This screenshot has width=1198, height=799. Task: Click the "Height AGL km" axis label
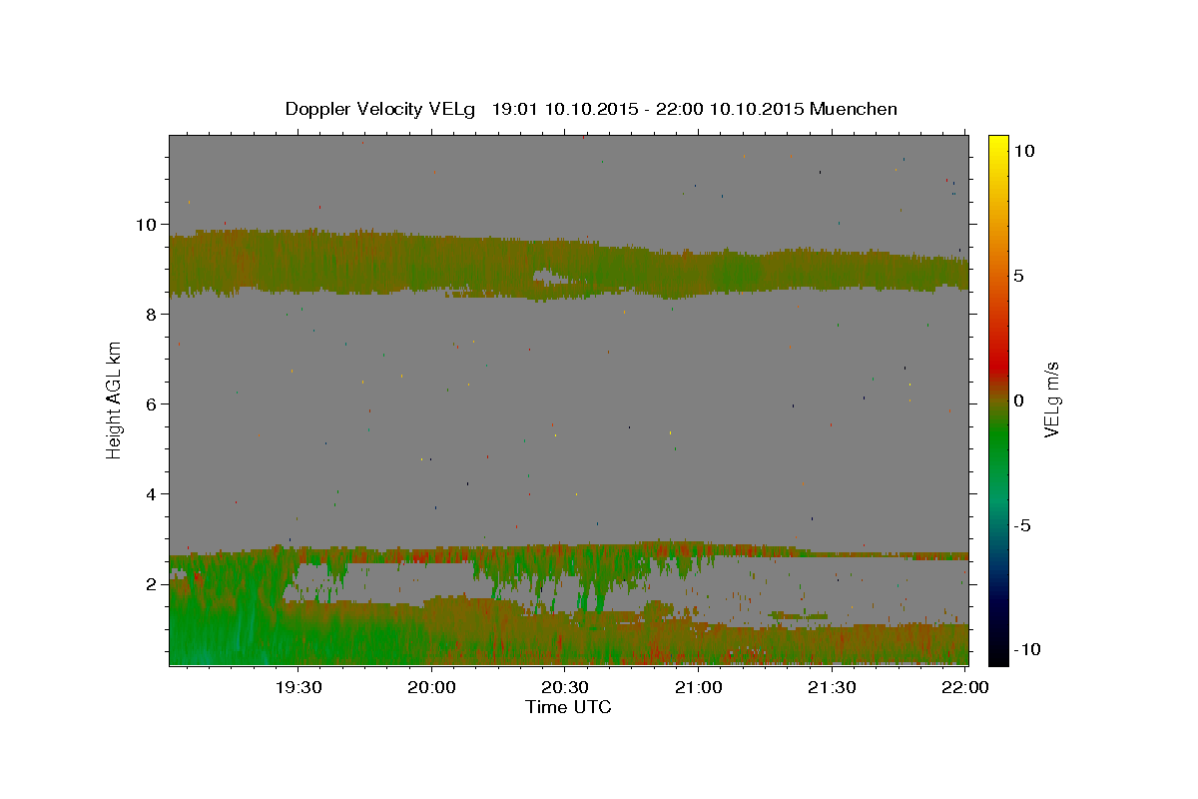tap(115, 399)
